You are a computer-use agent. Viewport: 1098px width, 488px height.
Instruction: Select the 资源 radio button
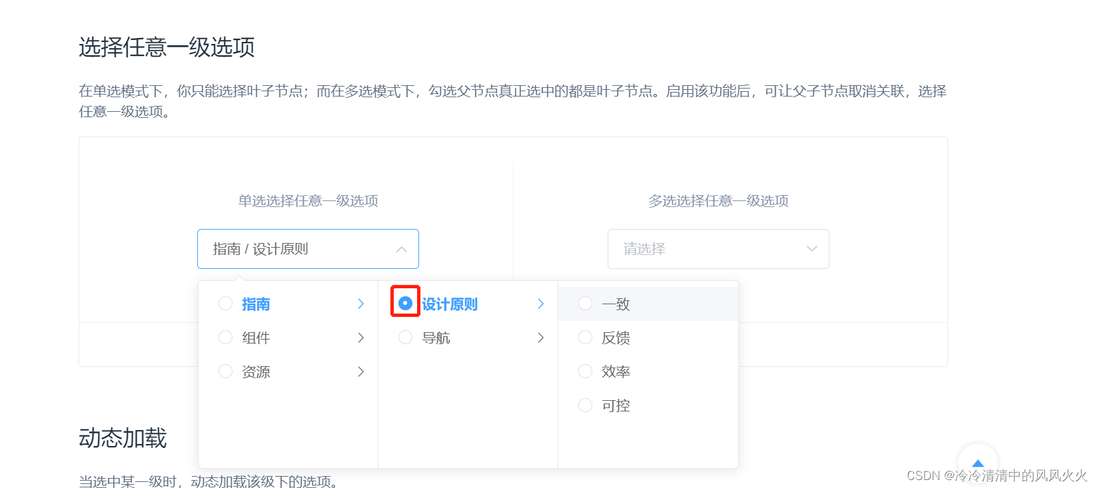[x=226, y=371]
